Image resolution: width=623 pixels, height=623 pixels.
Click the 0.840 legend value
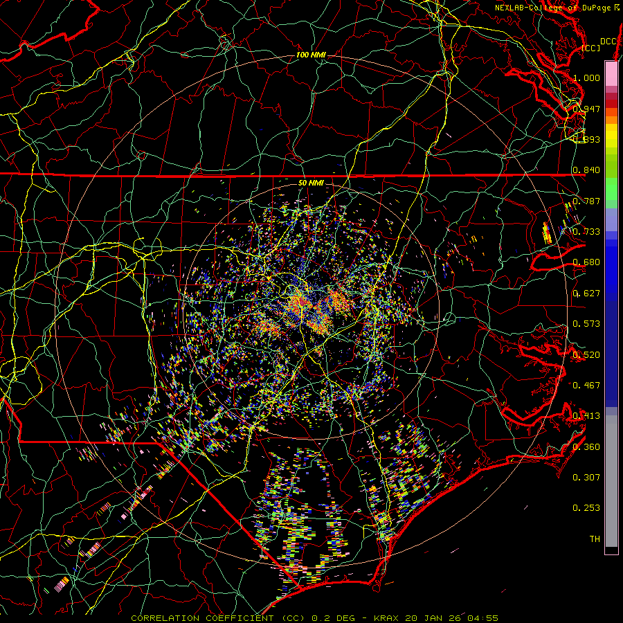[586, 170]
